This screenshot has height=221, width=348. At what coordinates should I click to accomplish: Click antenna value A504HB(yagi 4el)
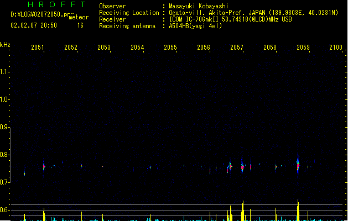click(195, 26)
